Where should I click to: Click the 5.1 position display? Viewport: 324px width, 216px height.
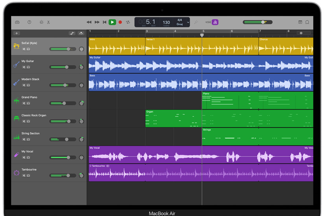tap(150, 22)
